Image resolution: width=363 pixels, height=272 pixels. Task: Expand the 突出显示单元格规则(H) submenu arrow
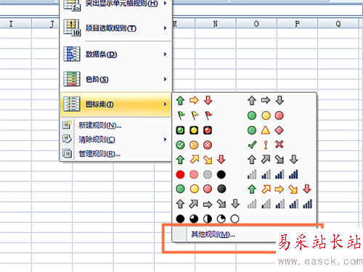[x=165, y=4]
